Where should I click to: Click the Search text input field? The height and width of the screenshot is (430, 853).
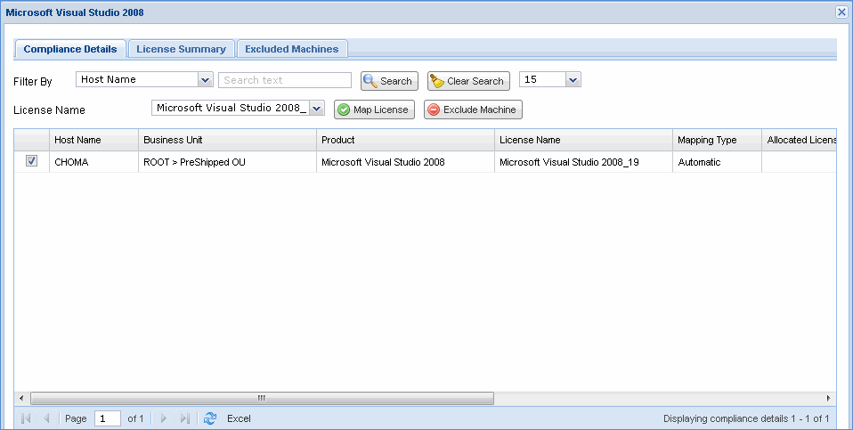[x=284, y=80]
